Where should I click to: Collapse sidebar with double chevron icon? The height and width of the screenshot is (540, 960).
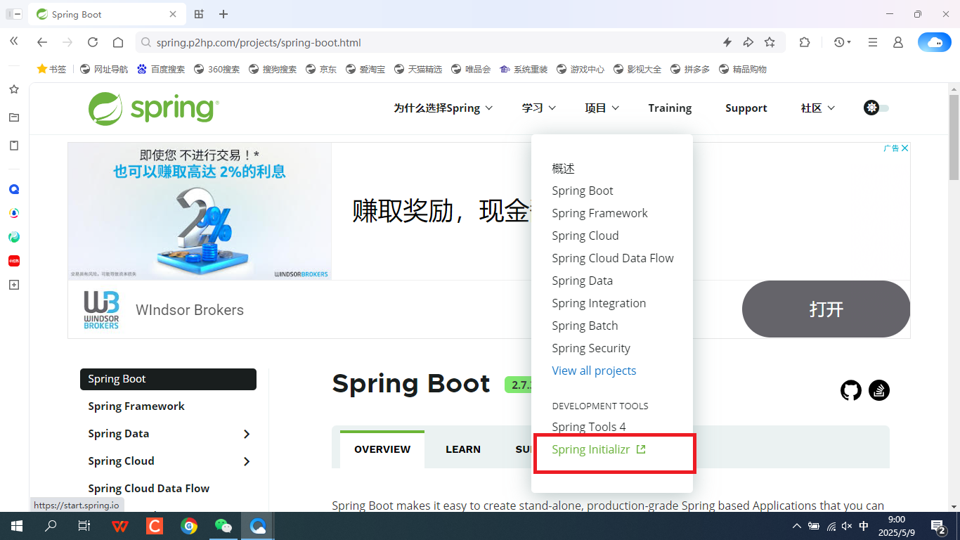click(13, 42)
